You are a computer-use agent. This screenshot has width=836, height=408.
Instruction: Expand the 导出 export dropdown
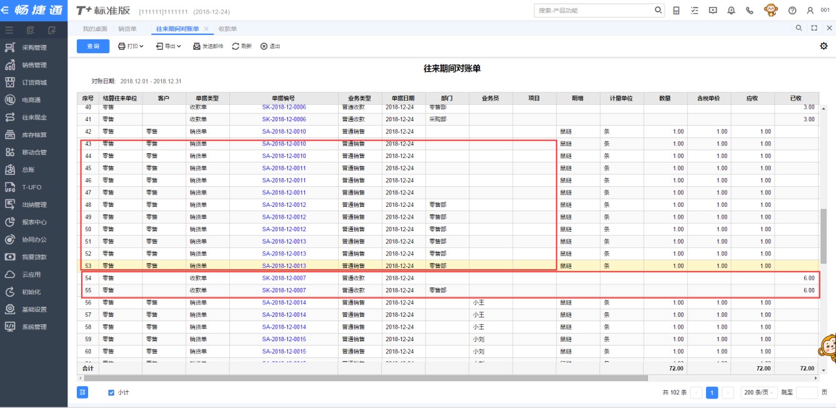coord(169,46)
